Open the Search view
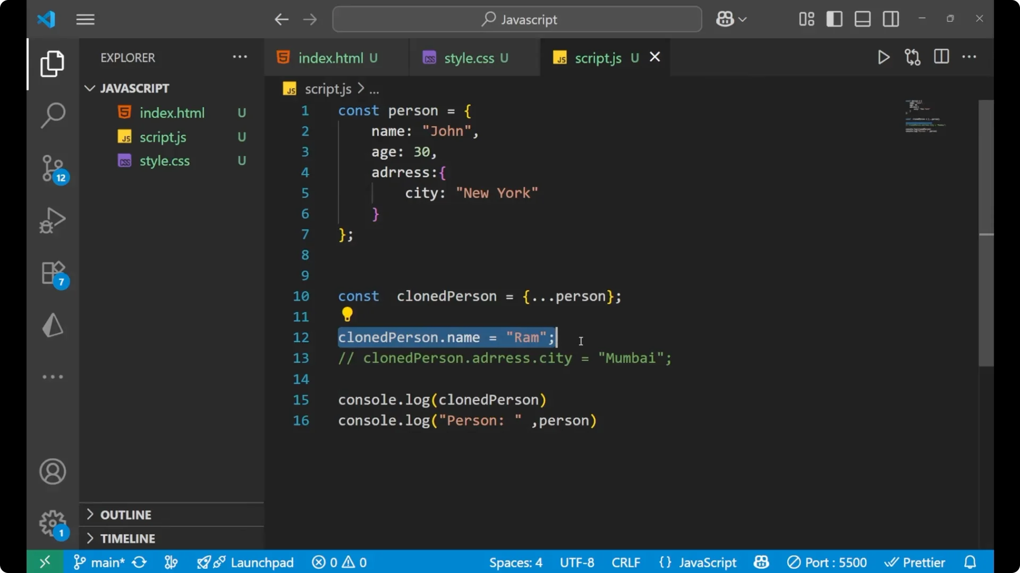The width and height of the screenshot is (1020, 573). click(x=52, y=115)
